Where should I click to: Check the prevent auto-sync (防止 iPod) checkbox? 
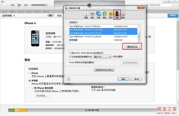[x=70, y=53]
